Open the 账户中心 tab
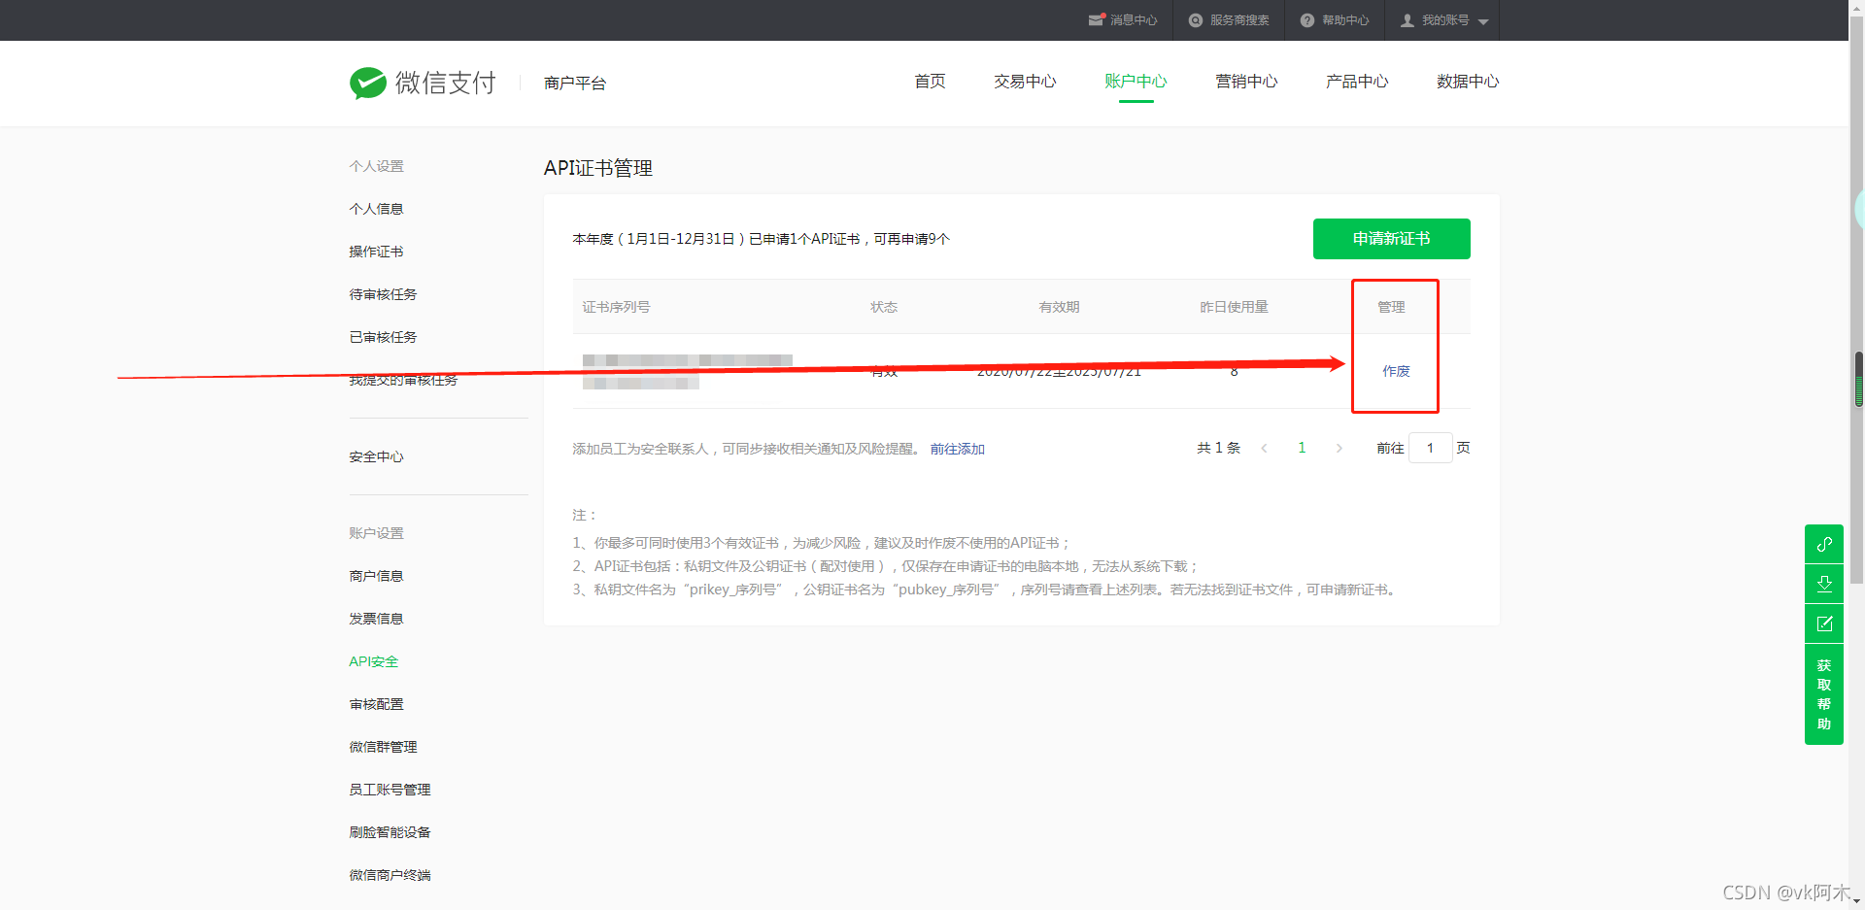Viewport: 1865px width, 910px height. pos(1136,82)
